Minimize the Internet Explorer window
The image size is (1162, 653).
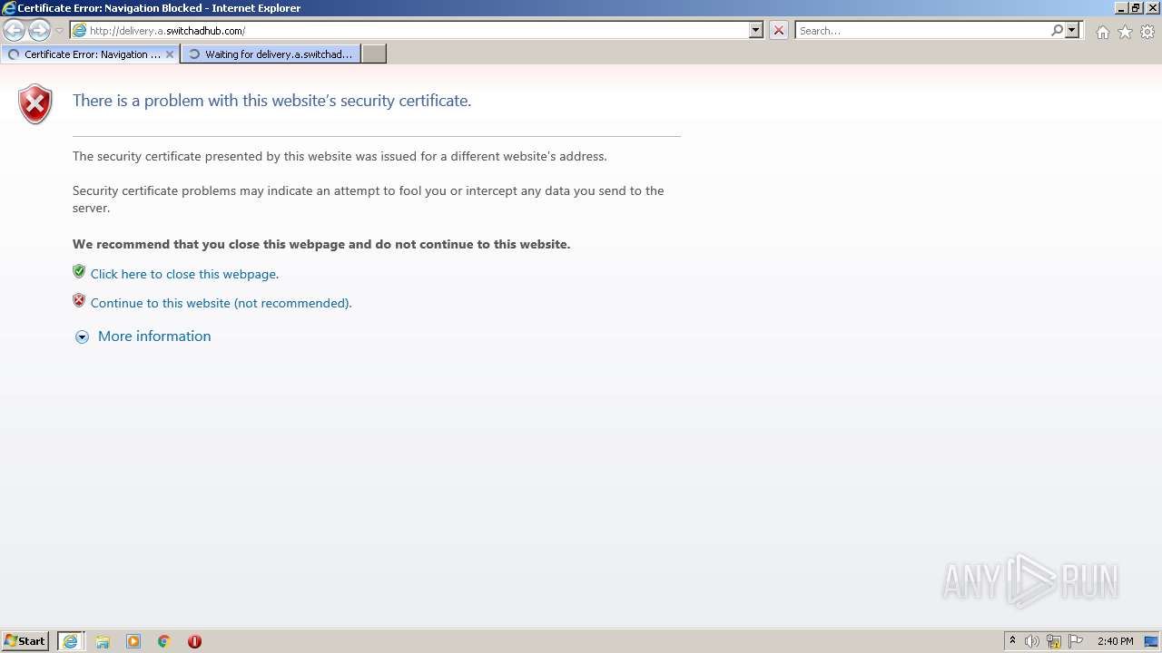[1121, 8]
